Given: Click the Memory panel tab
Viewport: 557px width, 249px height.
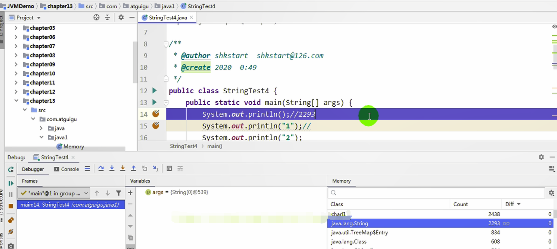Looking at the screenshot, I should point(342,181).
